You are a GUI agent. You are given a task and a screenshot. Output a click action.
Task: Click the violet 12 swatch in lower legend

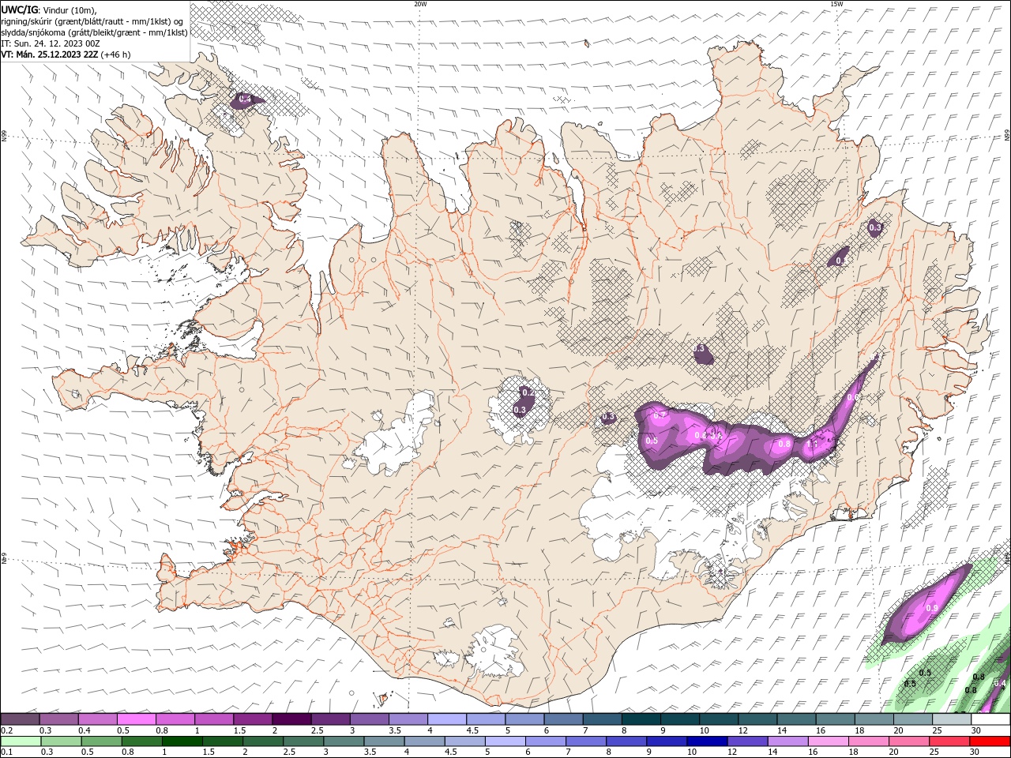(x=748, y=741)
